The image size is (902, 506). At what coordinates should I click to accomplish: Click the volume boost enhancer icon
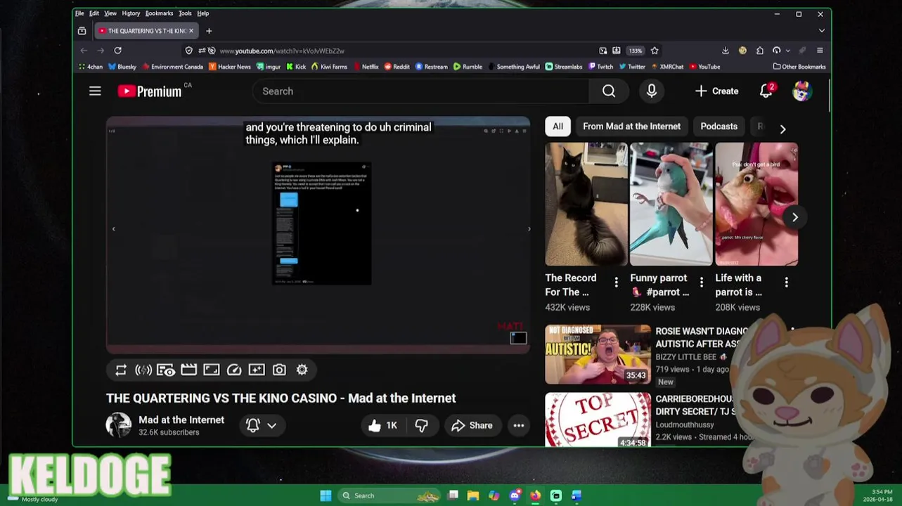(x=143, y=370)
